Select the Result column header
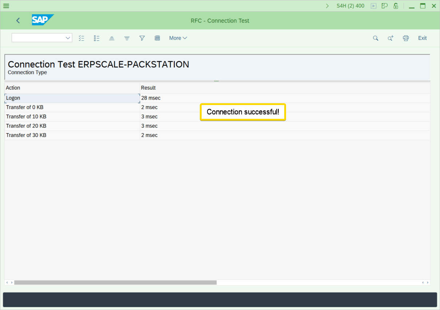Viewport: 440px width, 310px height. [x=148, y=88]
